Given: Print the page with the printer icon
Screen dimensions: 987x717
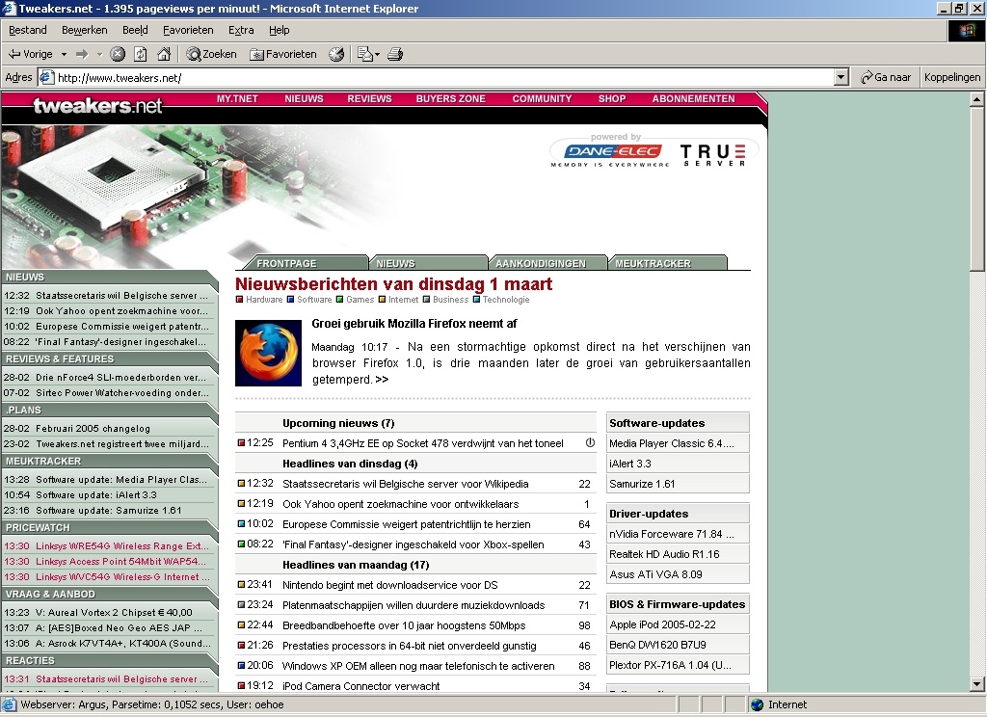Looking at the screenshot, I should pyautogui.click(x=395, y=54).
